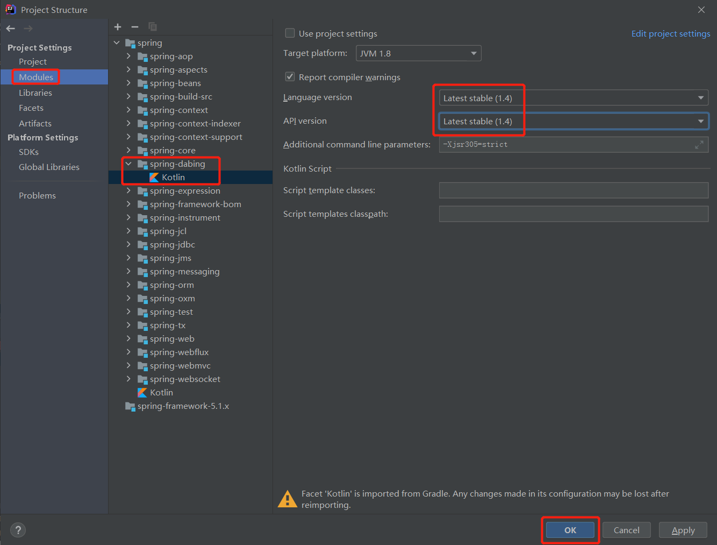Select Libraries in Project Settings

[x=35, y=93]
